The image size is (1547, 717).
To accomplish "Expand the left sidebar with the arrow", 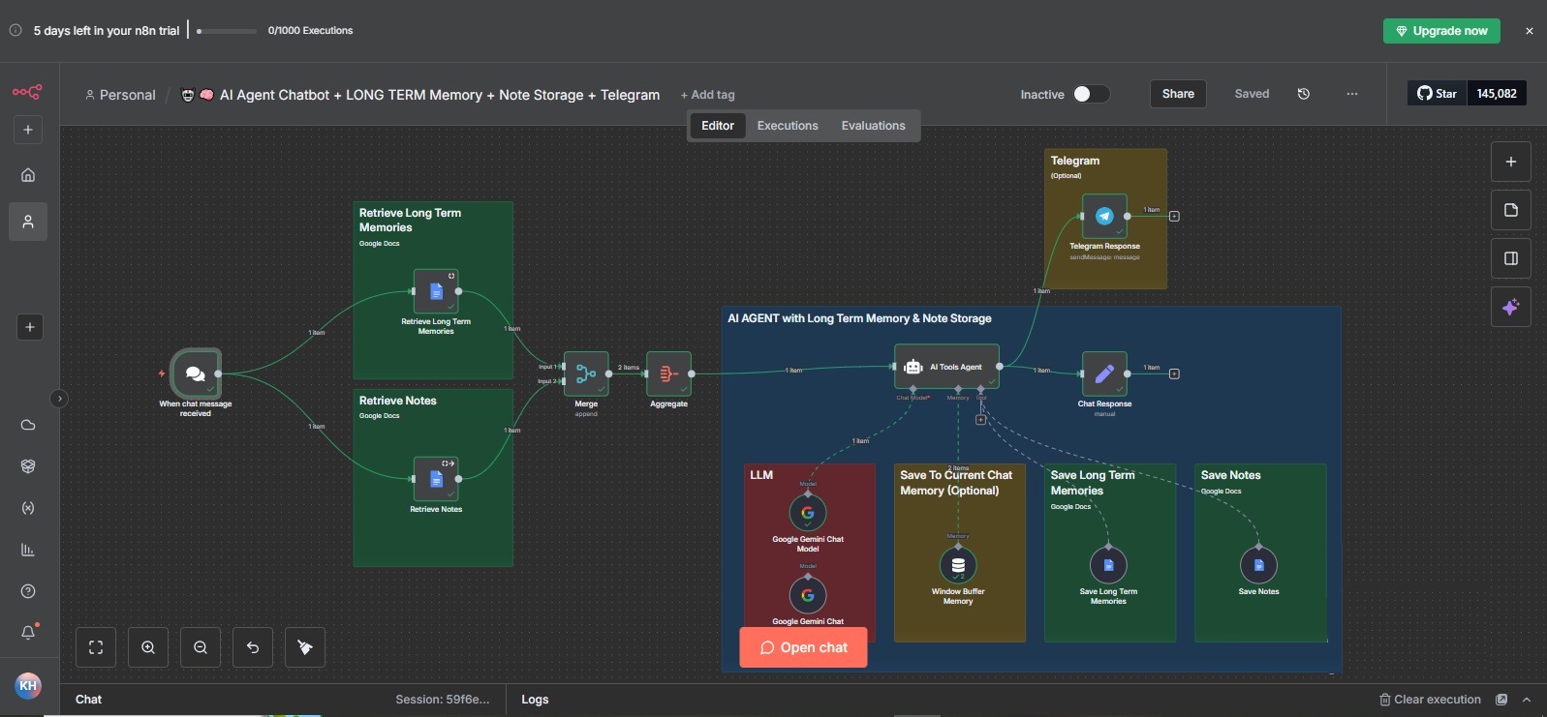I will coord(59,398).
